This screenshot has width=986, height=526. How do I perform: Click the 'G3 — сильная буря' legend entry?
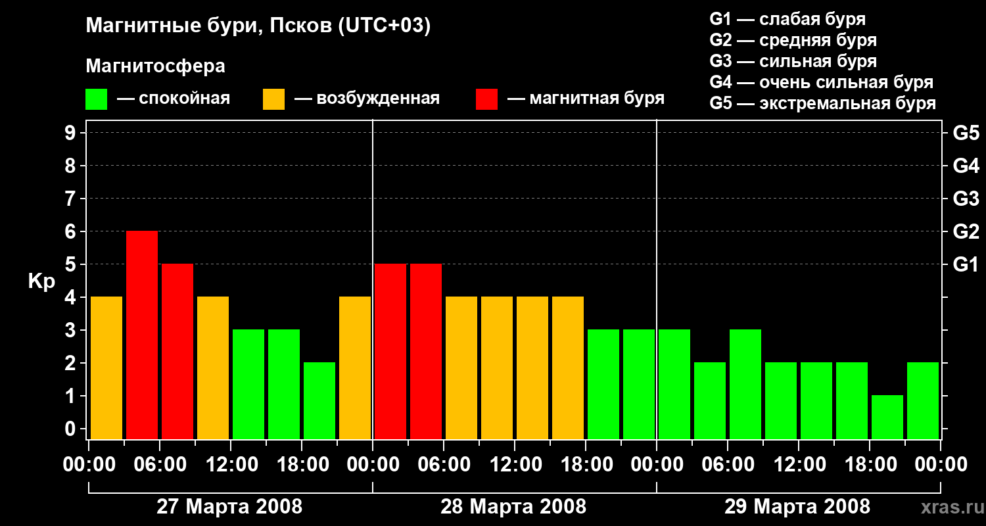793,61
